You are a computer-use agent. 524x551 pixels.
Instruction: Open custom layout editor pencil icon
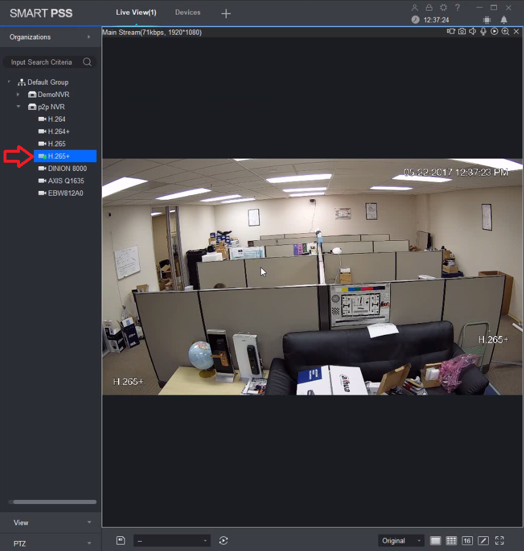483,540
